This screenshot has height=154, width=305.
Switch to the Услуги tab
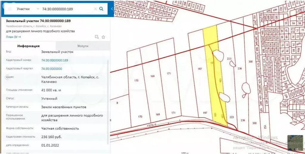pyautogui.click(x=83, y=46)
